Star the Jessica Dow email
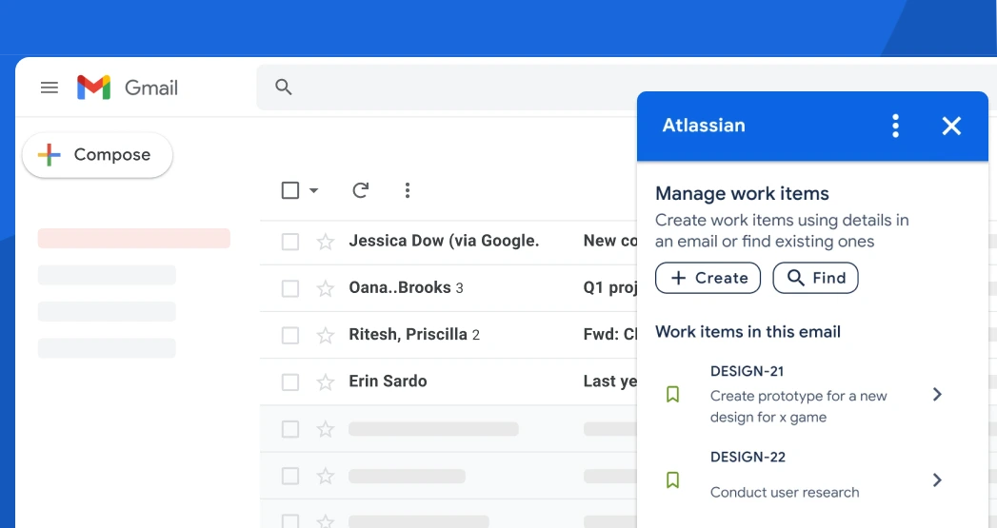Screen dimensions: 997x528 [326, 242]
